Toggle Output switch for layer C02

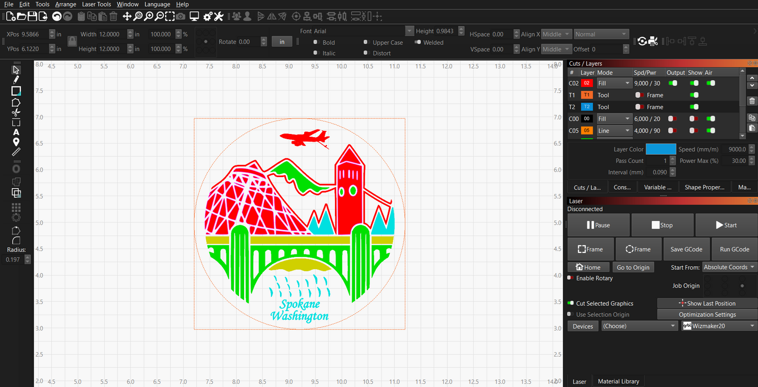click(x=673, y=83)
